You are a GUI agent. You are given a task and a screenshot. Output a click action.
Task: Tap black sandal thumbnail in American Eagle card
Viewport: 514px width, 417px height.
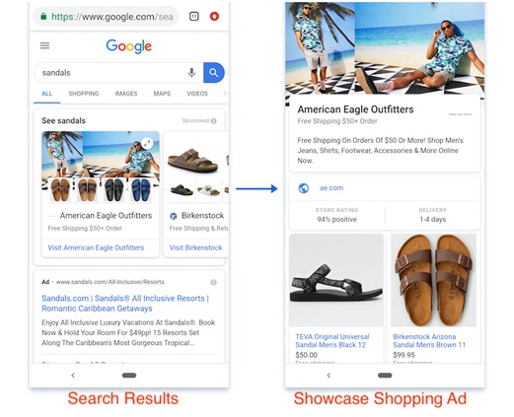[x=113, y=189]
